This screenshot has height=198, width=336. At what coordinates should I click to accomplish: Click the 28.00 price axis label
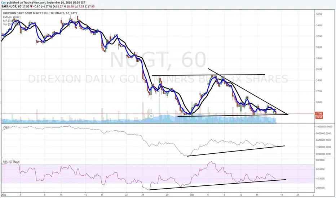(319, 58)
